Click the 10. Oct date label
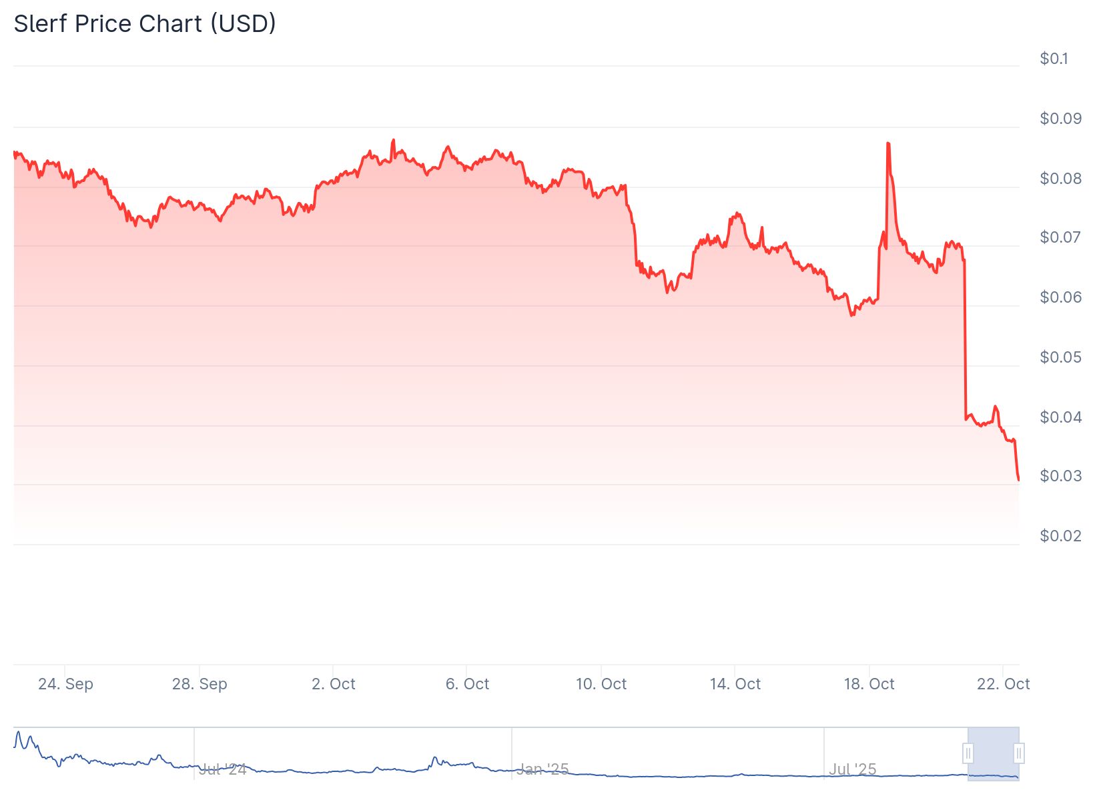Screen dimensions: 1097x800 point(601,684)
